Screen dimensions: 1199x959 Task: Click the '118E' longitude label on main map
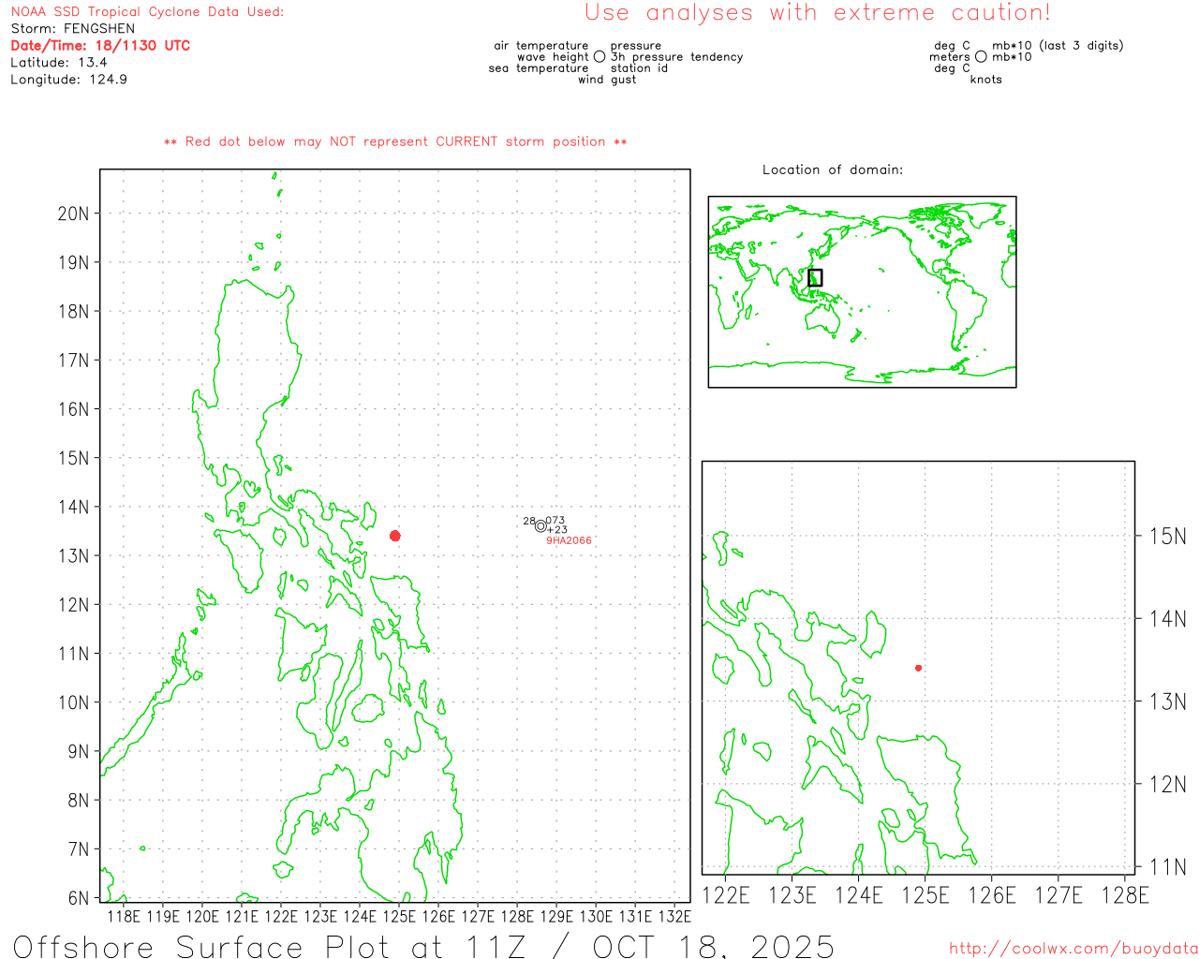(124, 916)
